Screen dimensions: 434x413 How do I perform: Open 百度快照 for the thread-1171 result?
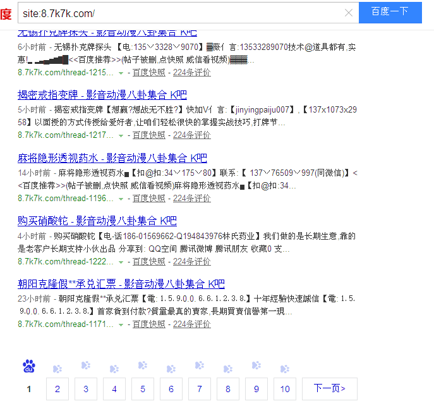(149, 324)
